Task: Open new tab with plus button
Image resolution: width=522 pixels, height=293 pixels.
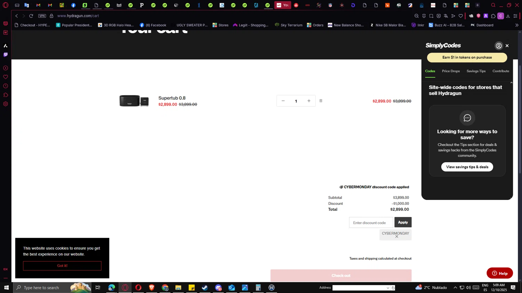Action: click(x=477, y=5)
